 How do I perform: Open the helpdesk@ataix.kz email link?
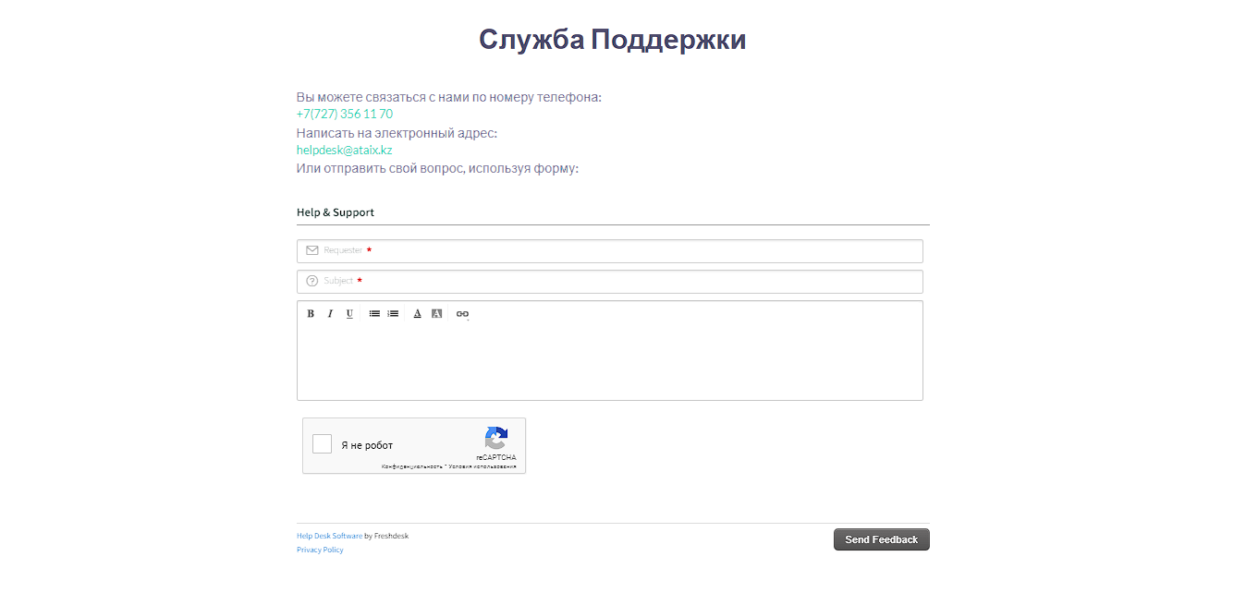(x=344, y=150)
